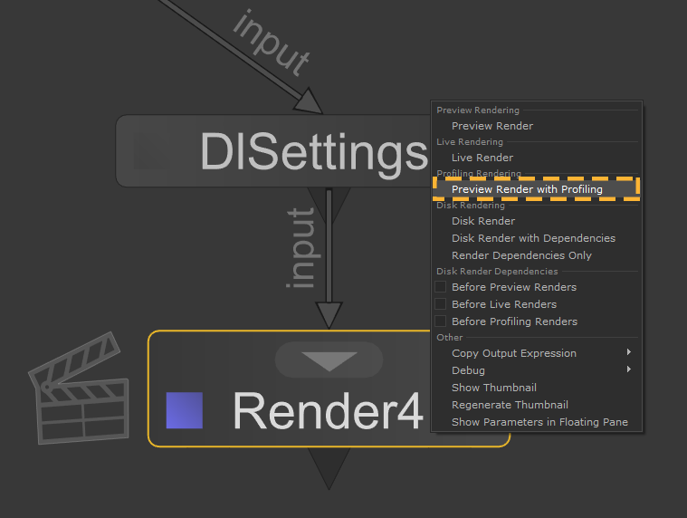
Task: Click the input arrowhead above DISettings
Action: coord(308,100)
